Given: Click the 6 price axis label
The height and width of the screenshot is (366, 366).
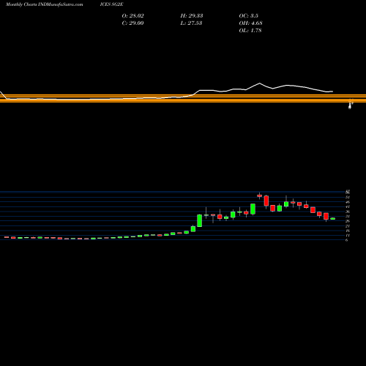Looking at the screenshot, I should pyautogui.click(x=346, y=240).
